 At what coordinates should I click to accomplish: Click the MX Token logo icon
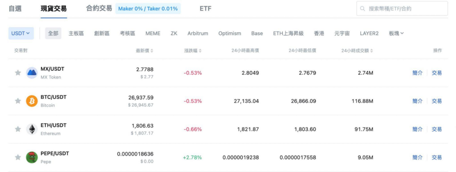coord(32,73)
